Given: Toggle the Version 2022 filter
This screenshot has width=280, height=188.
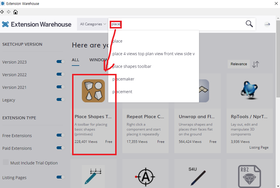Looking at the screenshot, I should (60, 74).
